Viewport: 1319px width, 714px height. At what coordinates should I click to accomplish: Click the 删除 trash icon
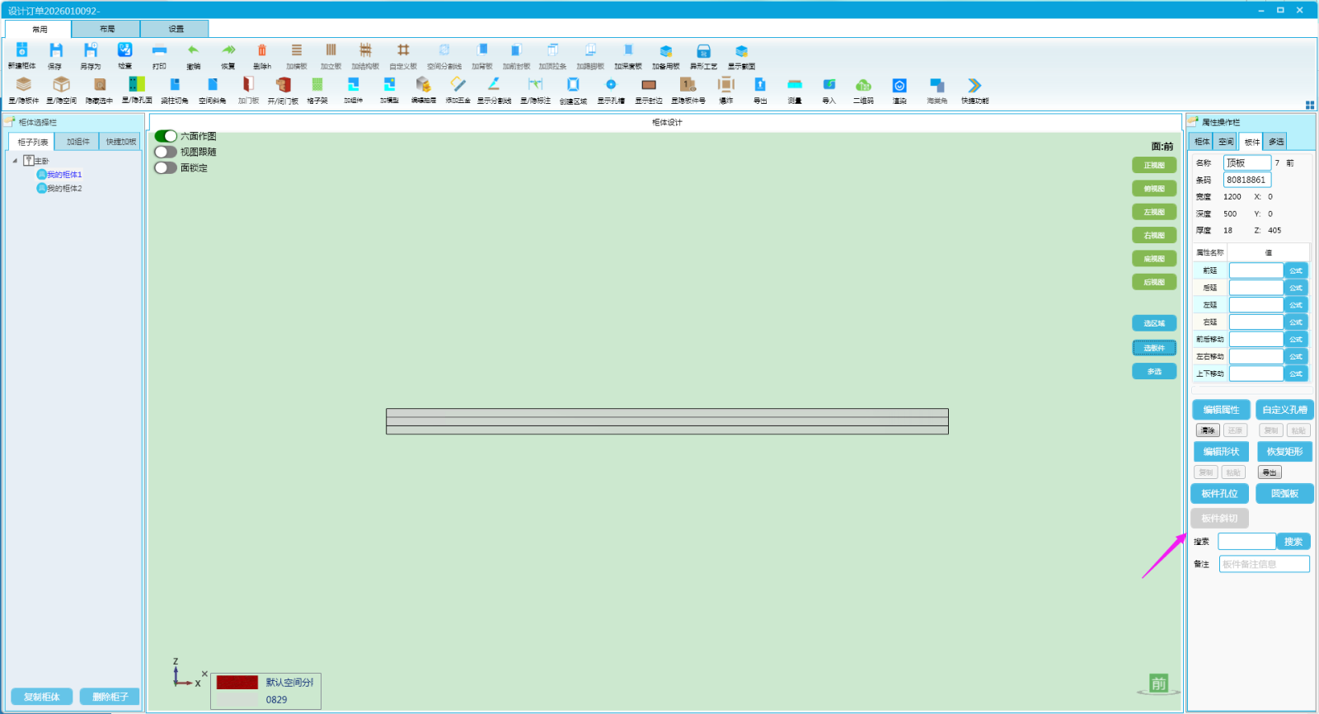(x=262, y=50)
